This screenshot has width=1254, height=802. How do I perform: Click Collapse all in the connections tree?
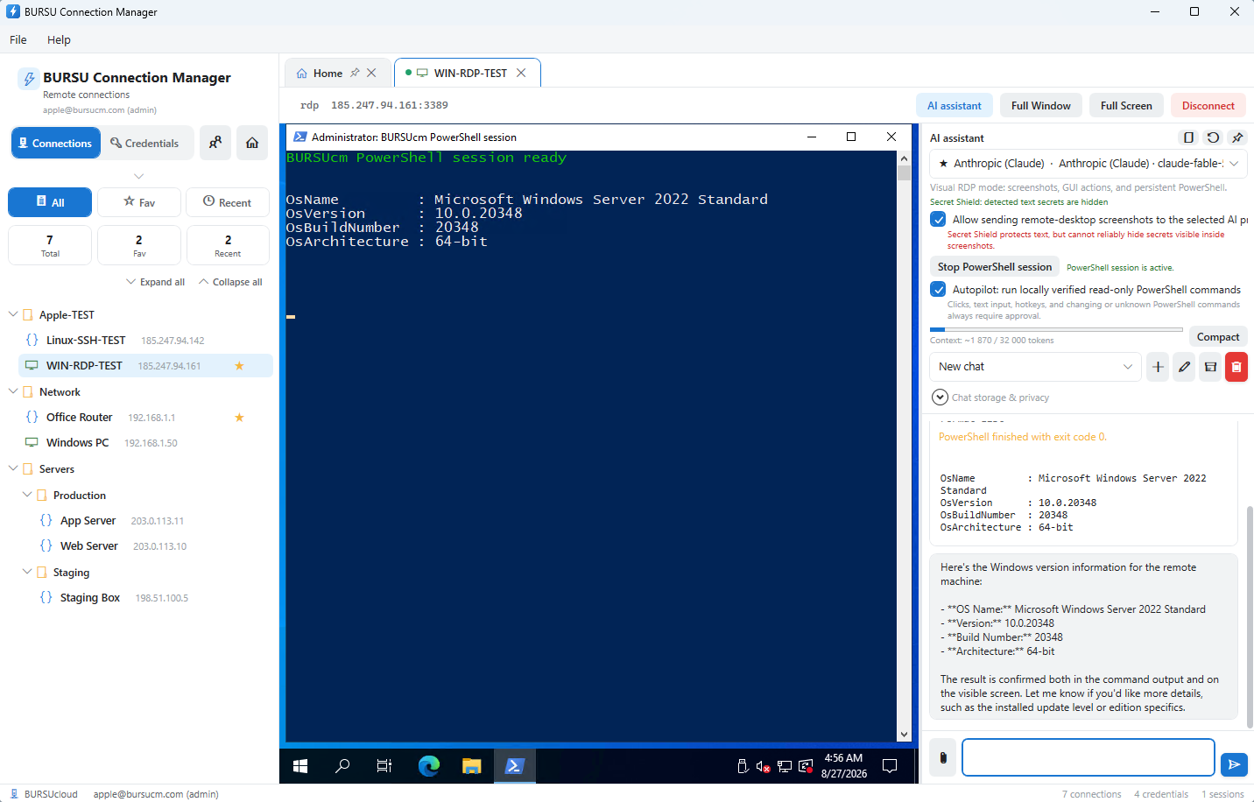point(230,282)
